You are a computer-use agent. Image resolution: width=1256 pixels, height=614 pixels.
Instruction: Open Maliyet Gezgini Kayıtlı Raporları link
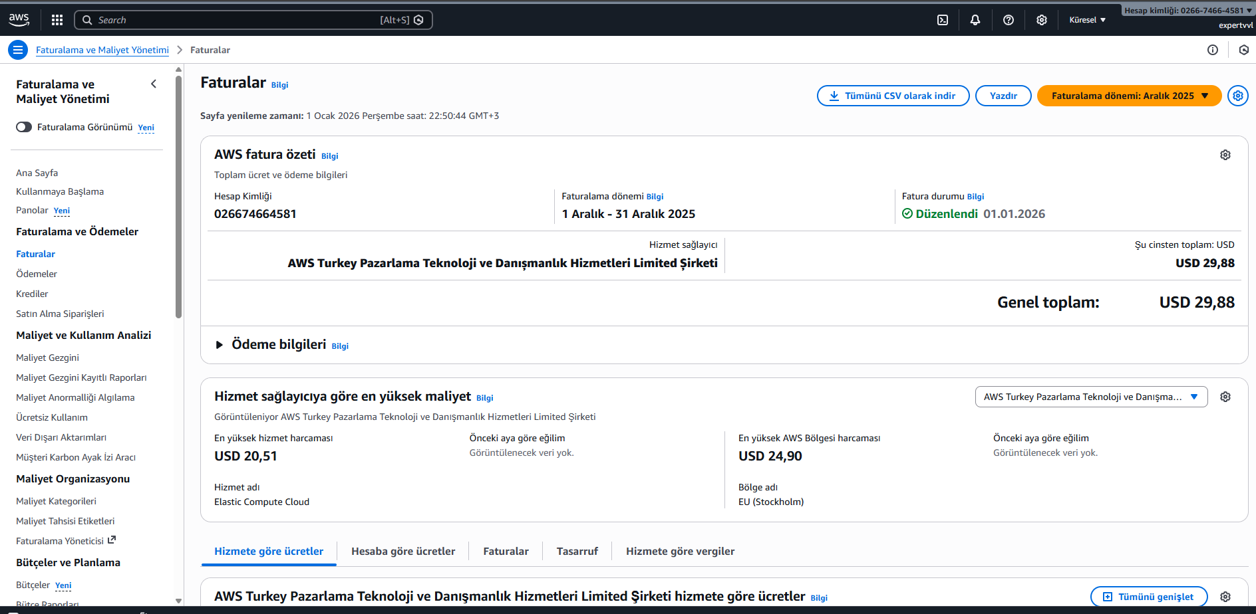[81, 377]
